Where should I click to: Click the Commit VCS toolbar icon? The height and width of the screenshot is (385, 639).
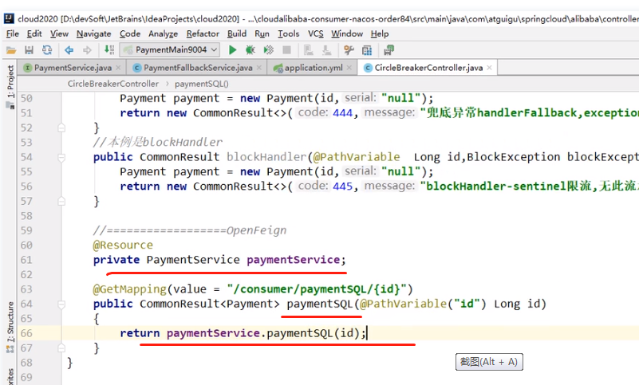click(x=326, y=50)
